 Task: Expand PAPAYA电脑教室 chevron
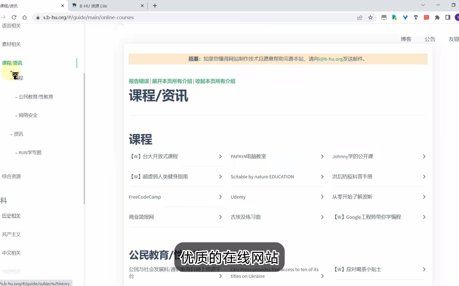(x=322, y=157)
